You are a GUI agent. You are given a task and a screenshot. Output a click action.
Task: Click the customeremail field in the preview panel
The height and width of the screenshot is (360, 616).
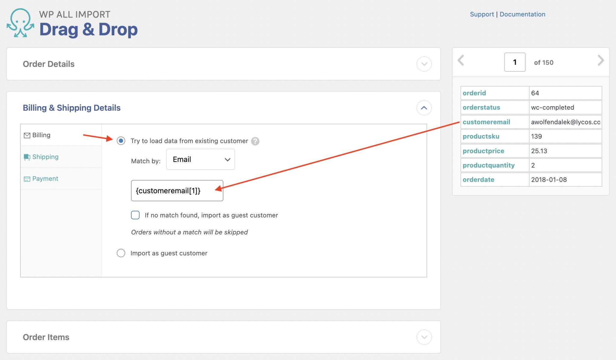tap(486, 122)
